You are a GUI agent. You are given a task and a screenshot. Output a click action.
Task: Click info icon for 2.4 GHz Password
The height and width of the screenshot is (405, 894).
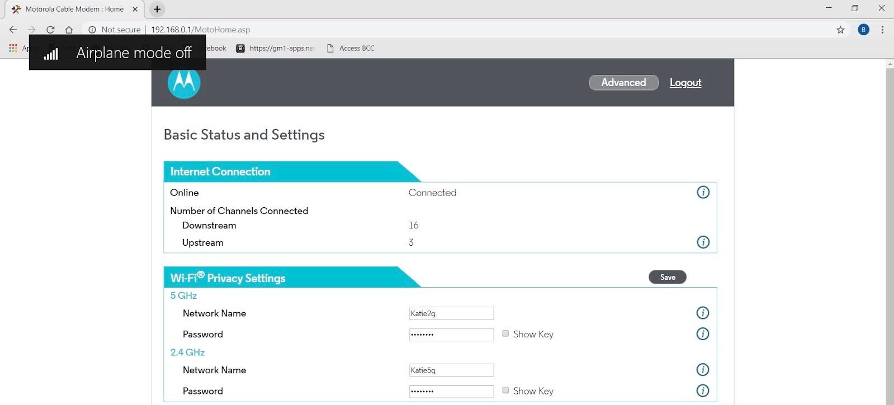703,390
